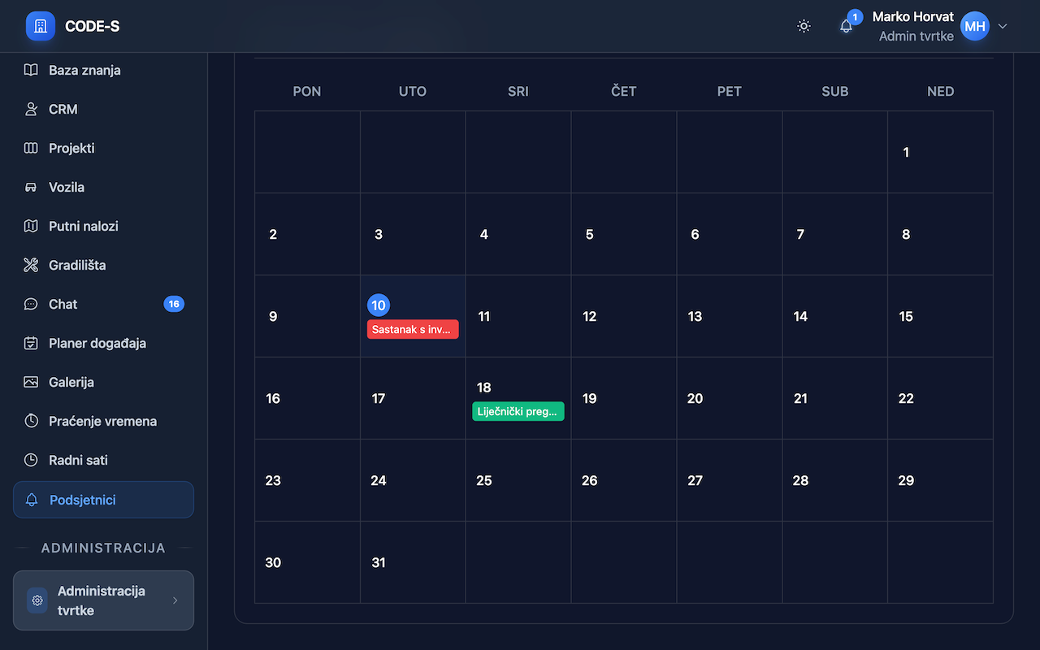Viewport: 1040px width, 650px height.
Task: Toggle the light/dark theme sun icon
Action: click(x=804, y=26)
